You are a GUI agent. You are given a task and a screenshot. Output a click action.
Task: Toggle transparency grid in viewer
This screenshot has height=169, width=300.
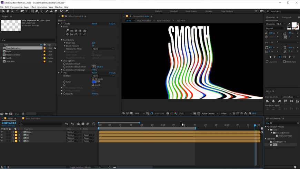point(199,113)
